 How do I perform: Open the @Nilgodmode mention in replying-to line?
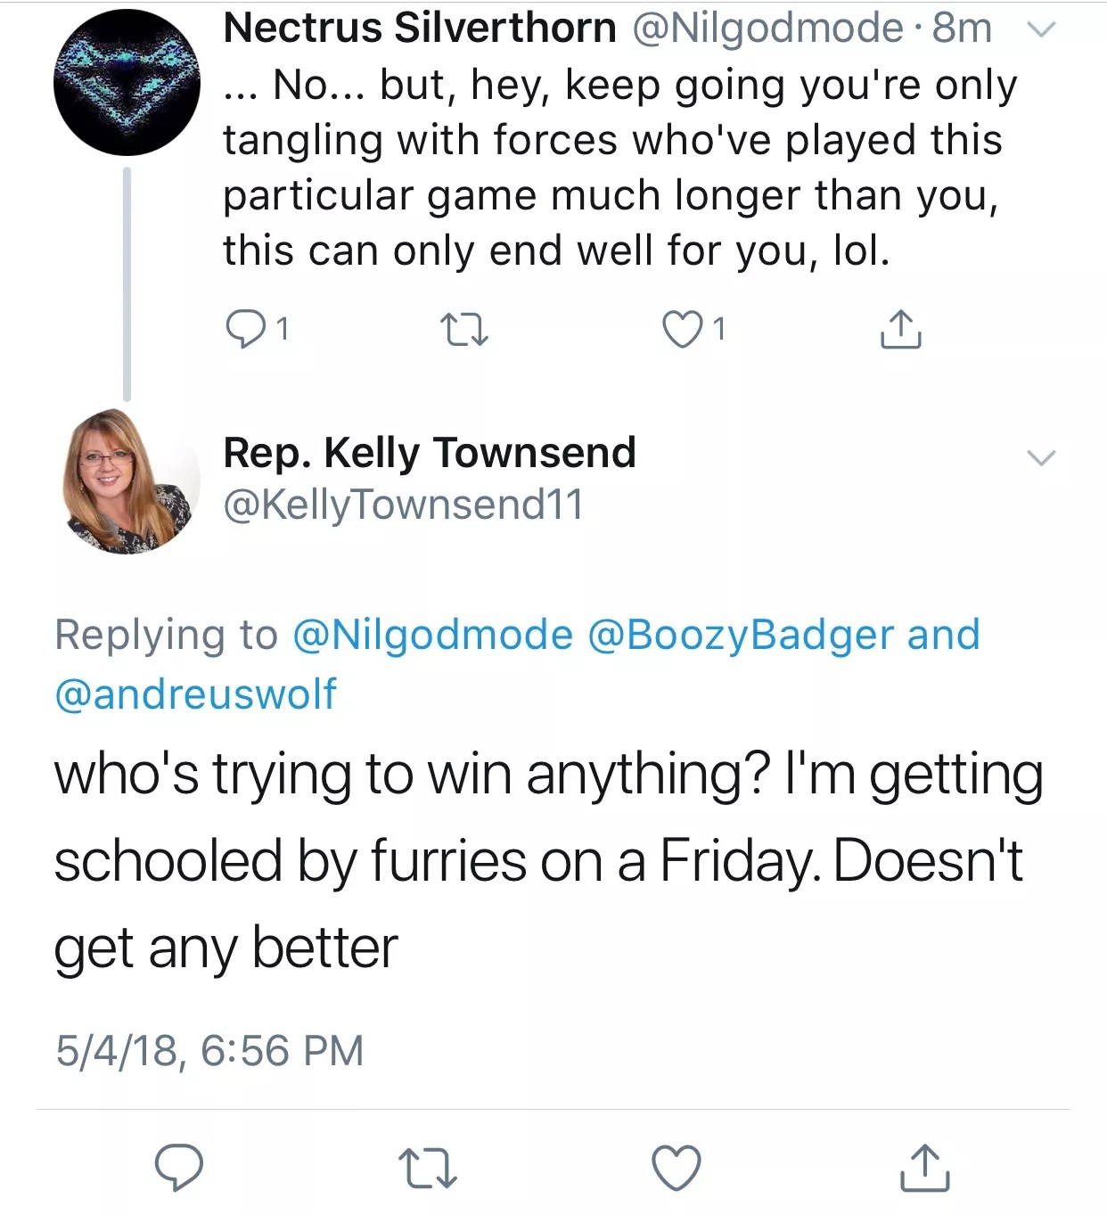click(432, 636)
